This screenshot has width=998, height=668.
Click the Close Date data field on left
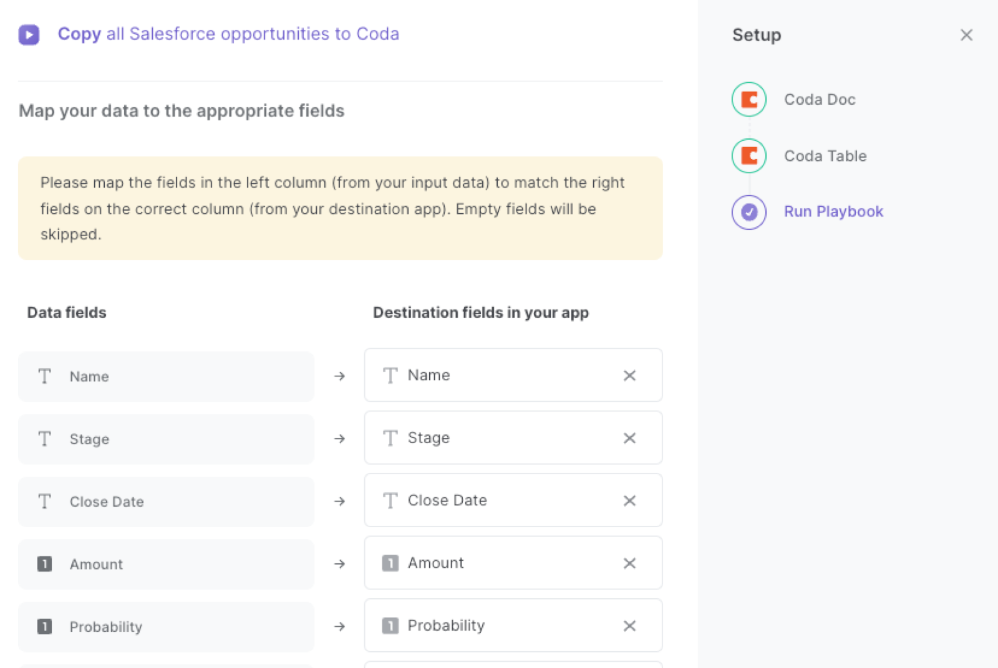click(166, 502)
